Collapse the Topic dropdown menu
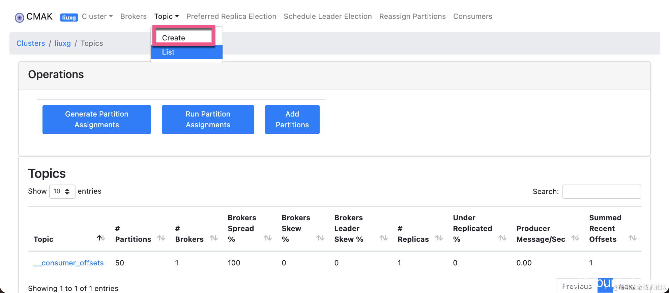 (x=167, y=17)
